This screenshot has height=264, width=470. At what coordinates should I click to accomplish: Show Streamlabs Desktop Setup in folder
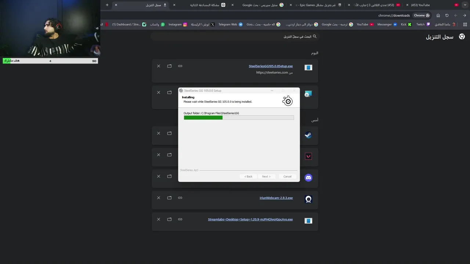click(169, 219)
